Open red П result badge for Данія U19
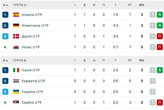This screenshot has width=164, height=110. (160, 36)
